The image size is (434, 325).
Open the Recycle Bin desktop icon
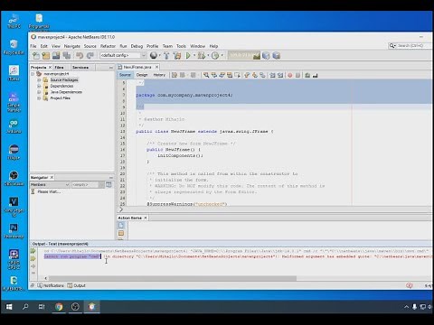click(14, 47)
